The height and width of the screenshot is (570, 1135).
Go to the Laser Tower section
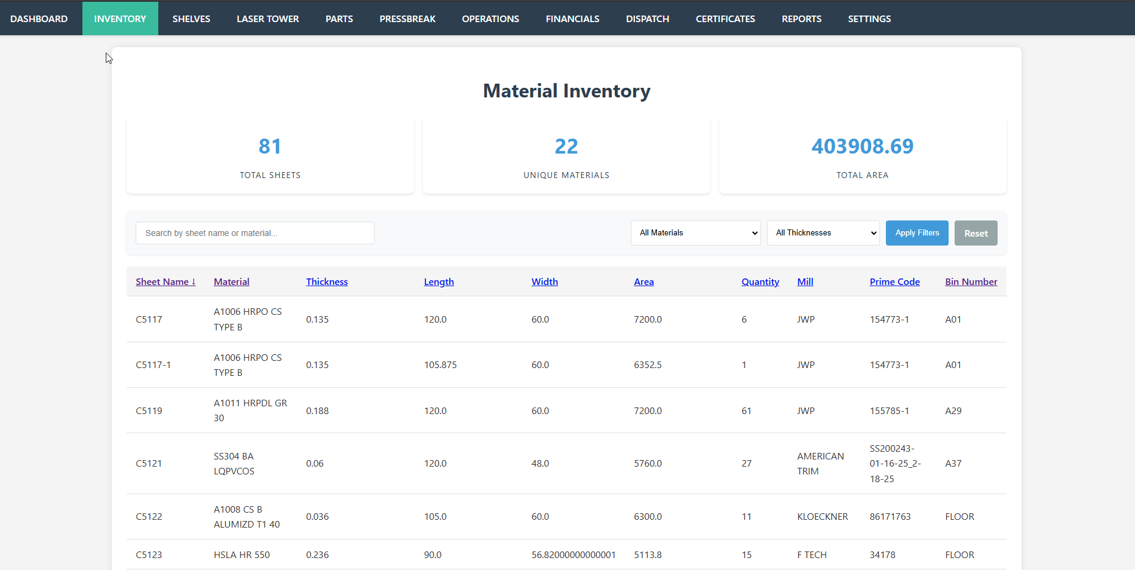click(268, 19)
